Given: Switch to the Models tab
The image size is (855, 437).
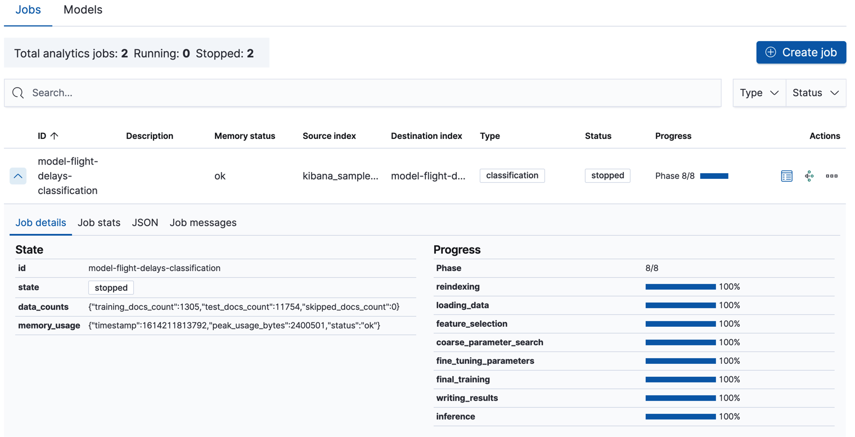Looking at the screenshot, I should (83, 10).
